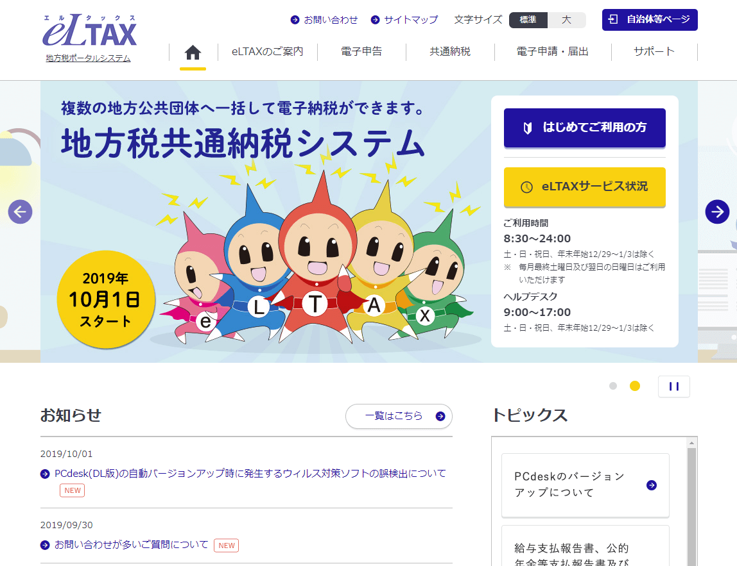Screen dimensions: 737x566
Task: Pause the banner slideshow
Action: (673, 387)
